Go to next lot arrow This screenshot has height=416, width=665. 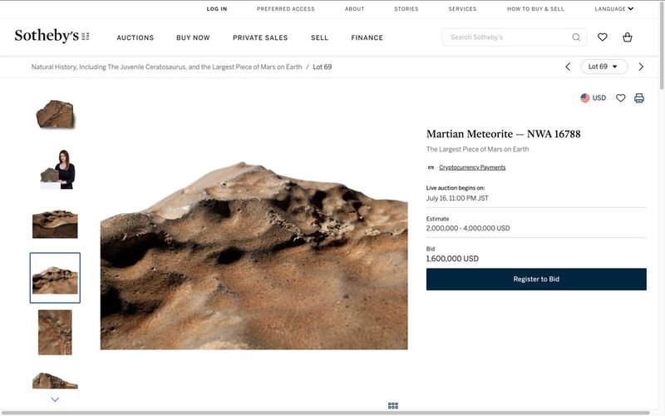641,67
